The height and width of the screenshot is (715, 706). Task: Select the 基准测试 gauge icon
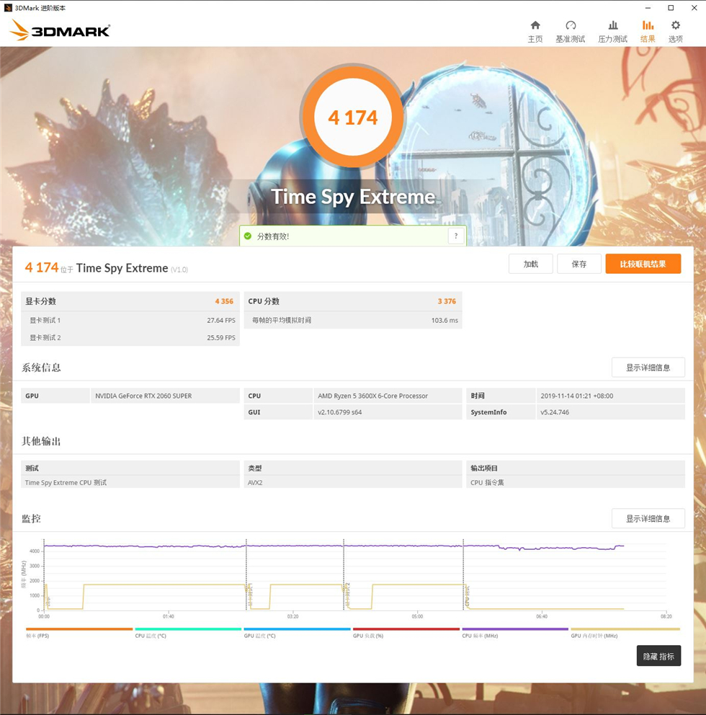point(571,25)
